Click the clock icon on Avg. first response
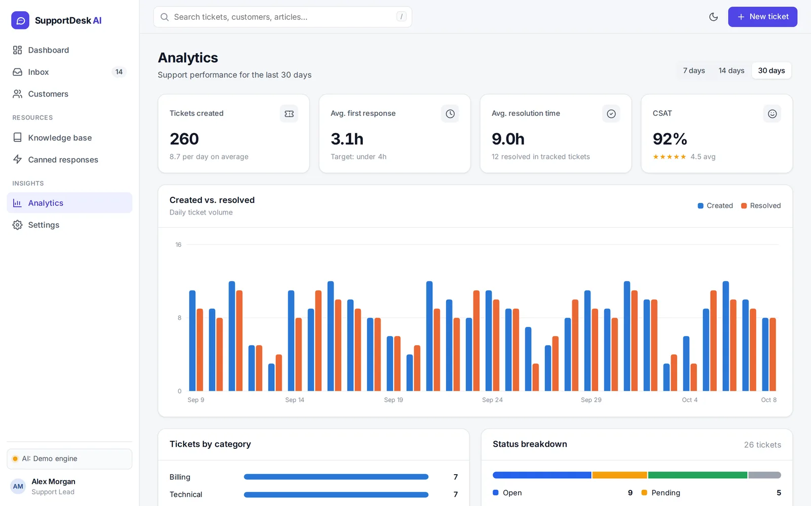Image resolution: width=811 pixels, height=506 pixels. [x=450, y=114]
